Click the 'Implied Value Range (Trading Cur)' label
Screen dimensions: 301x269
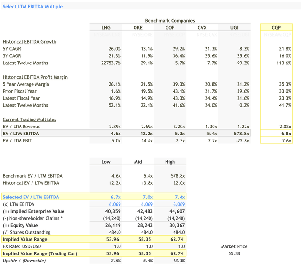point(40,253)
